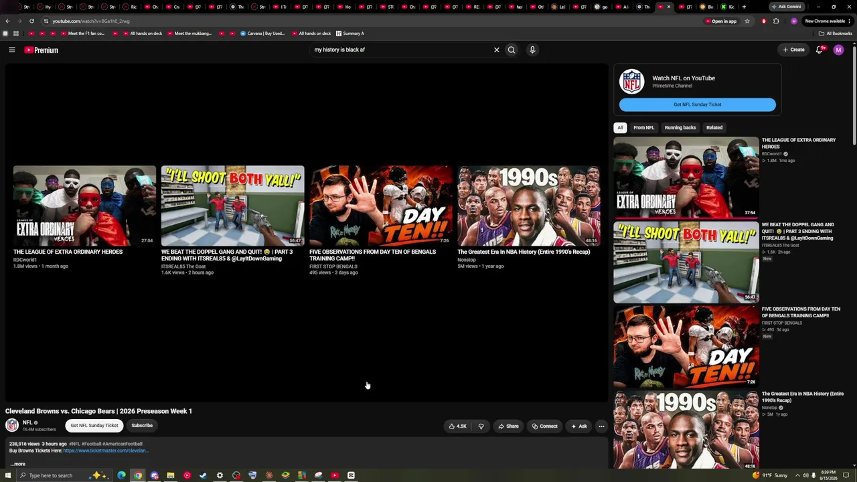Close the active YouTube browser tab
The width and height of the screenshot is (857, 482).
[x=668, y=7]
